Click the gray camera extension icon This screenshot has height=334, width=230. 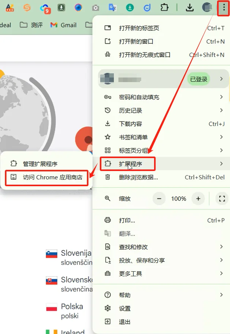coord(96,8)
